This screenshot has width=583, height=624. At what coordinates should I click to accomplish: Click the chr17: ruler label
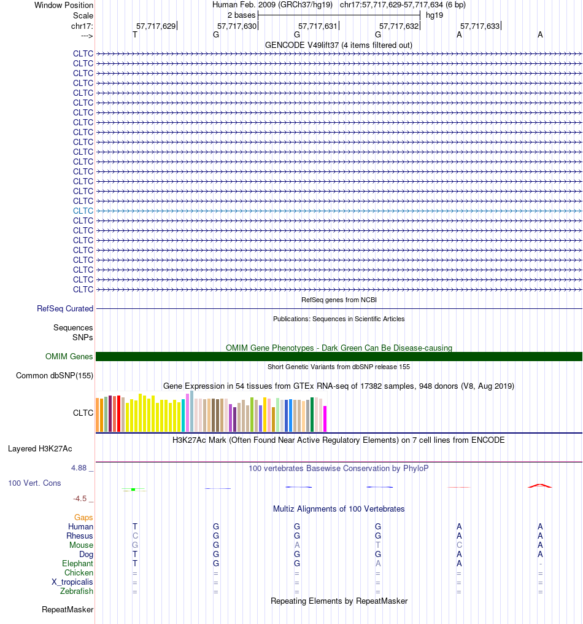pos(82,26)
